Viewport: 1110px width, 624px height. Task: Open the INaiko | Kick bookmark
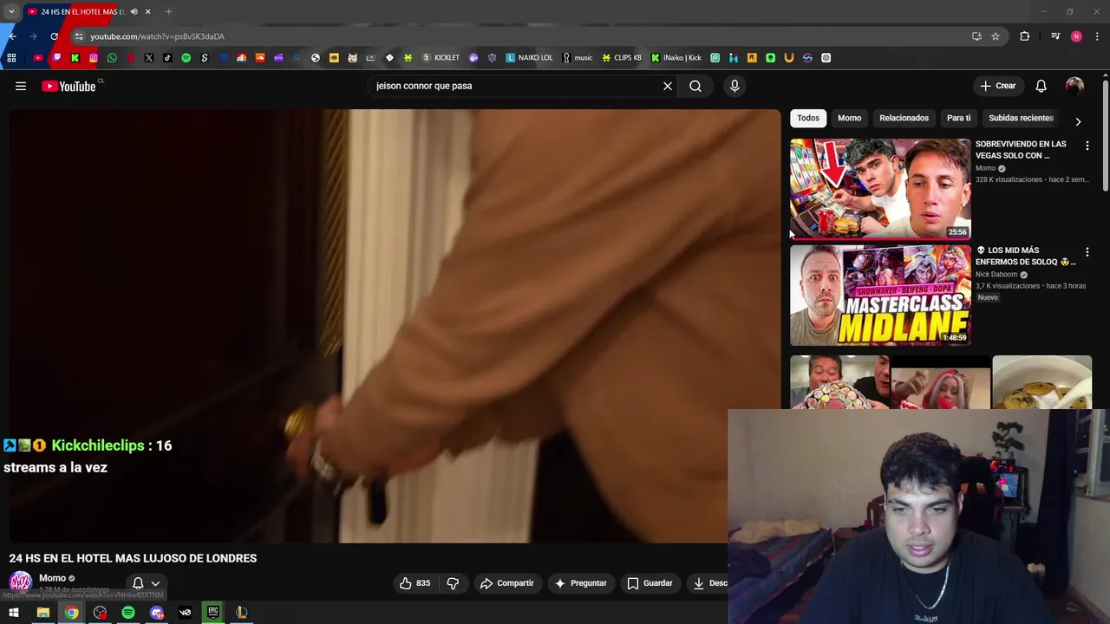coord(676,58)
